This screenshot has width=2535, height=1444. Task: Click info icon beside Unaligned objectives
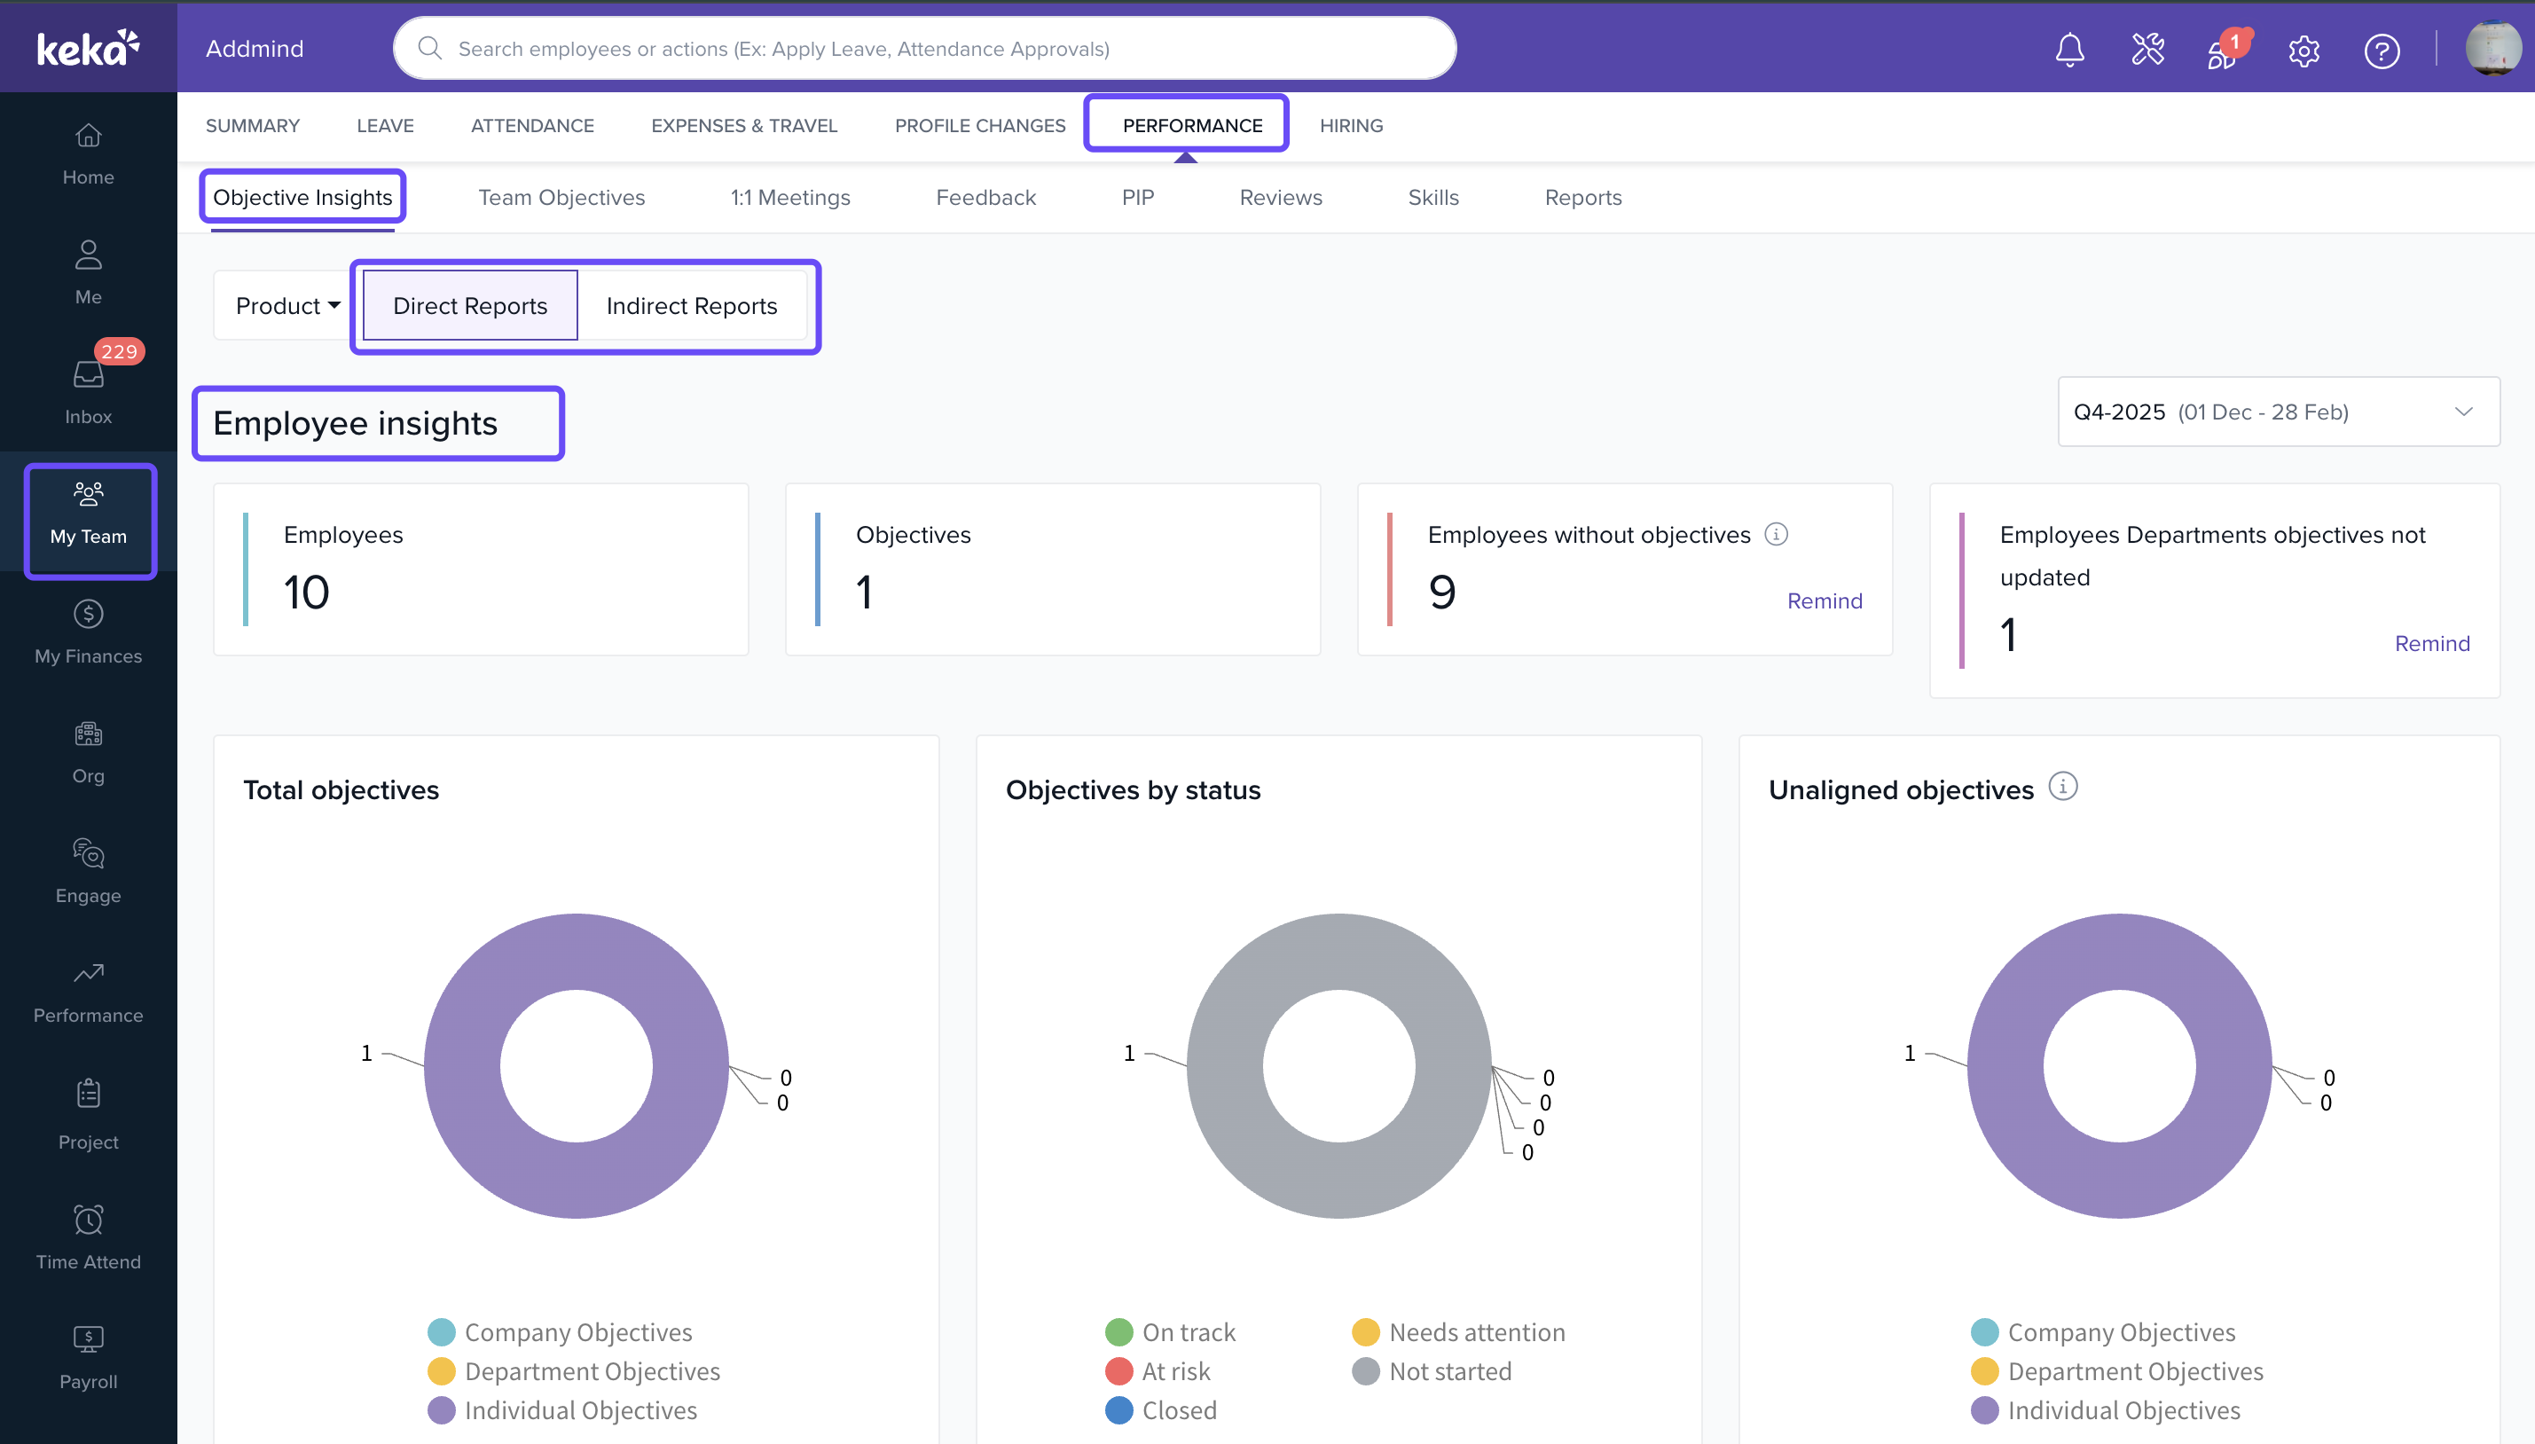point(2063,787)
